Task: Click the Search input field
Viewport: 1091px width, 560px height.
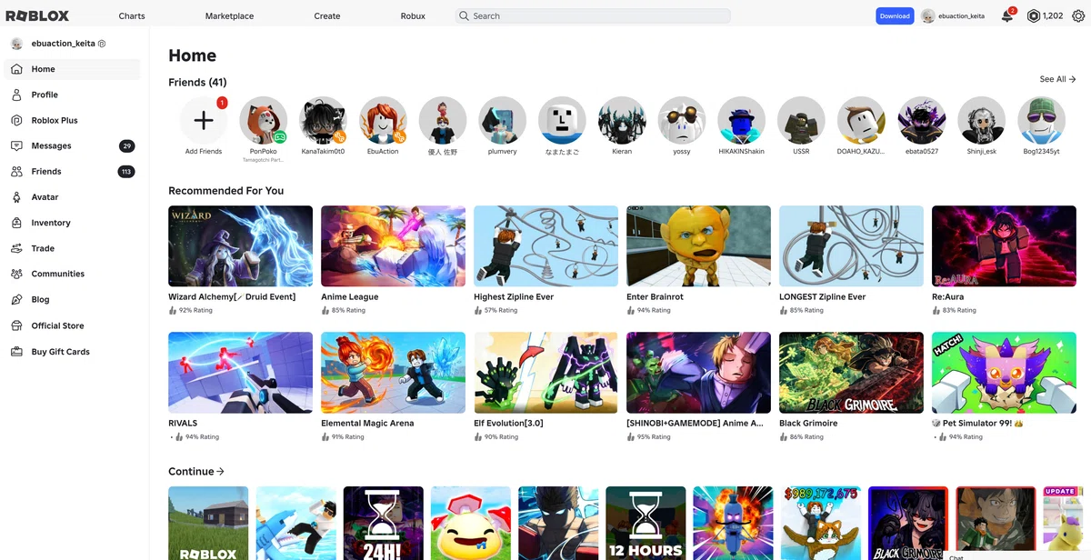Action: coord(593,15)
